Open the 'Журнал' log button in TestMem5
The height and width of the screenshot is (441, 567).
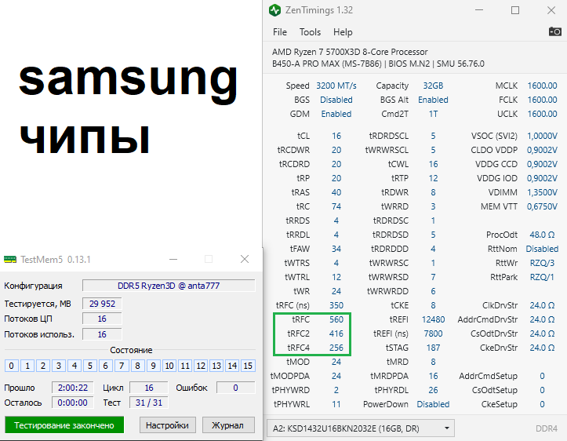click(x=228, y=425)
